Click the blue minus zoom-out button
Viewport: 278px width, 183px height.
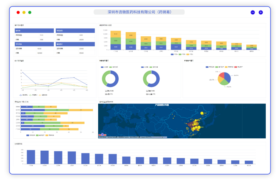tap(253, 12)
